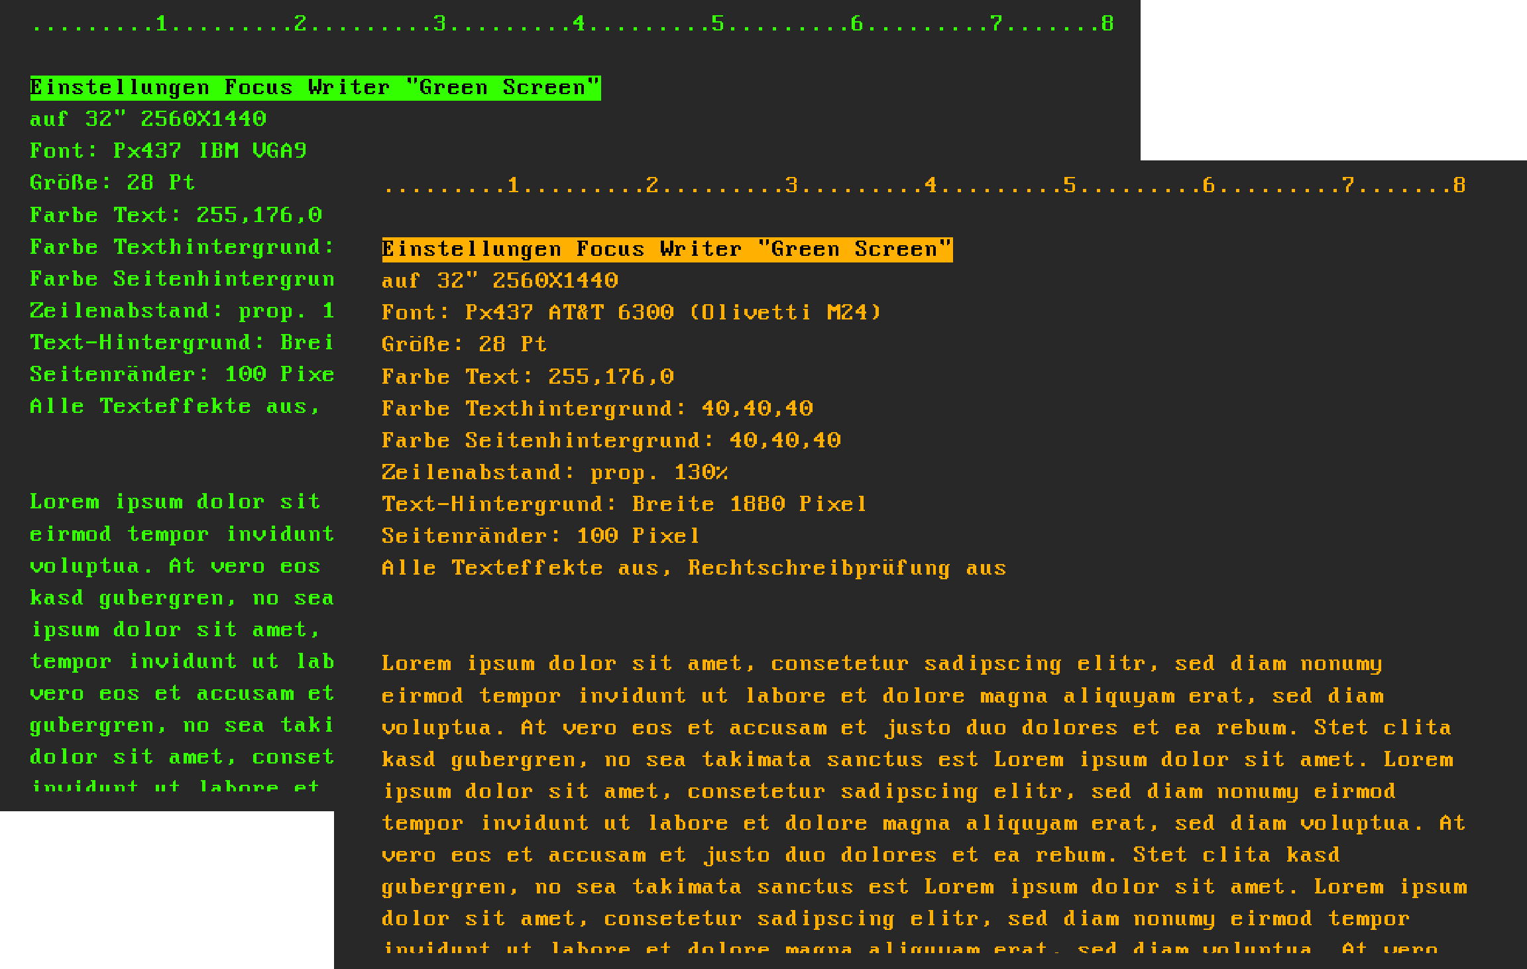
Task: Click the orange "Farbe Seitenhintergrund: 40,40,40" line
Action: pos(611,441)
